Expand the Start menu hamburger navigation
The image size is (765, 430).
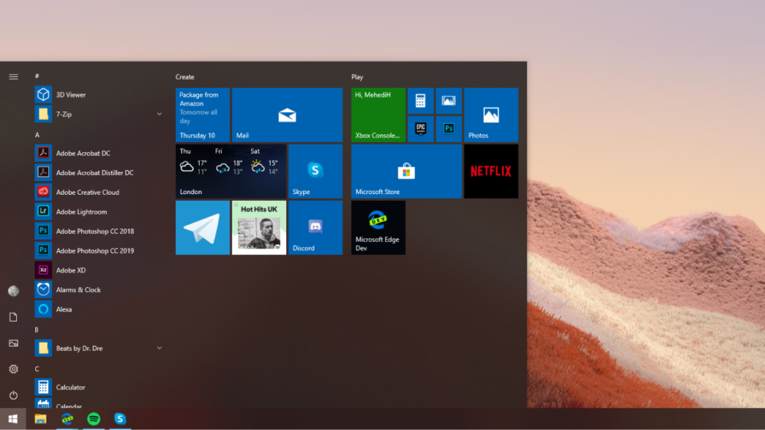click(x=13, y=76)
